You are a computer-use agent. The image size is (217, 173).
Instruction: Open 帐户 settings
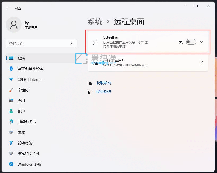(x=41, y=111)
